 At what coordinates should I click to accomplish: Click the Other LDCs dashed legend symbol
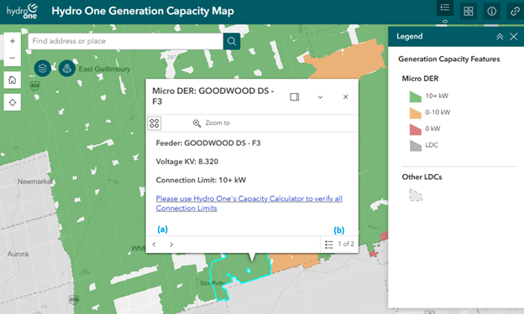pos(416,195)
